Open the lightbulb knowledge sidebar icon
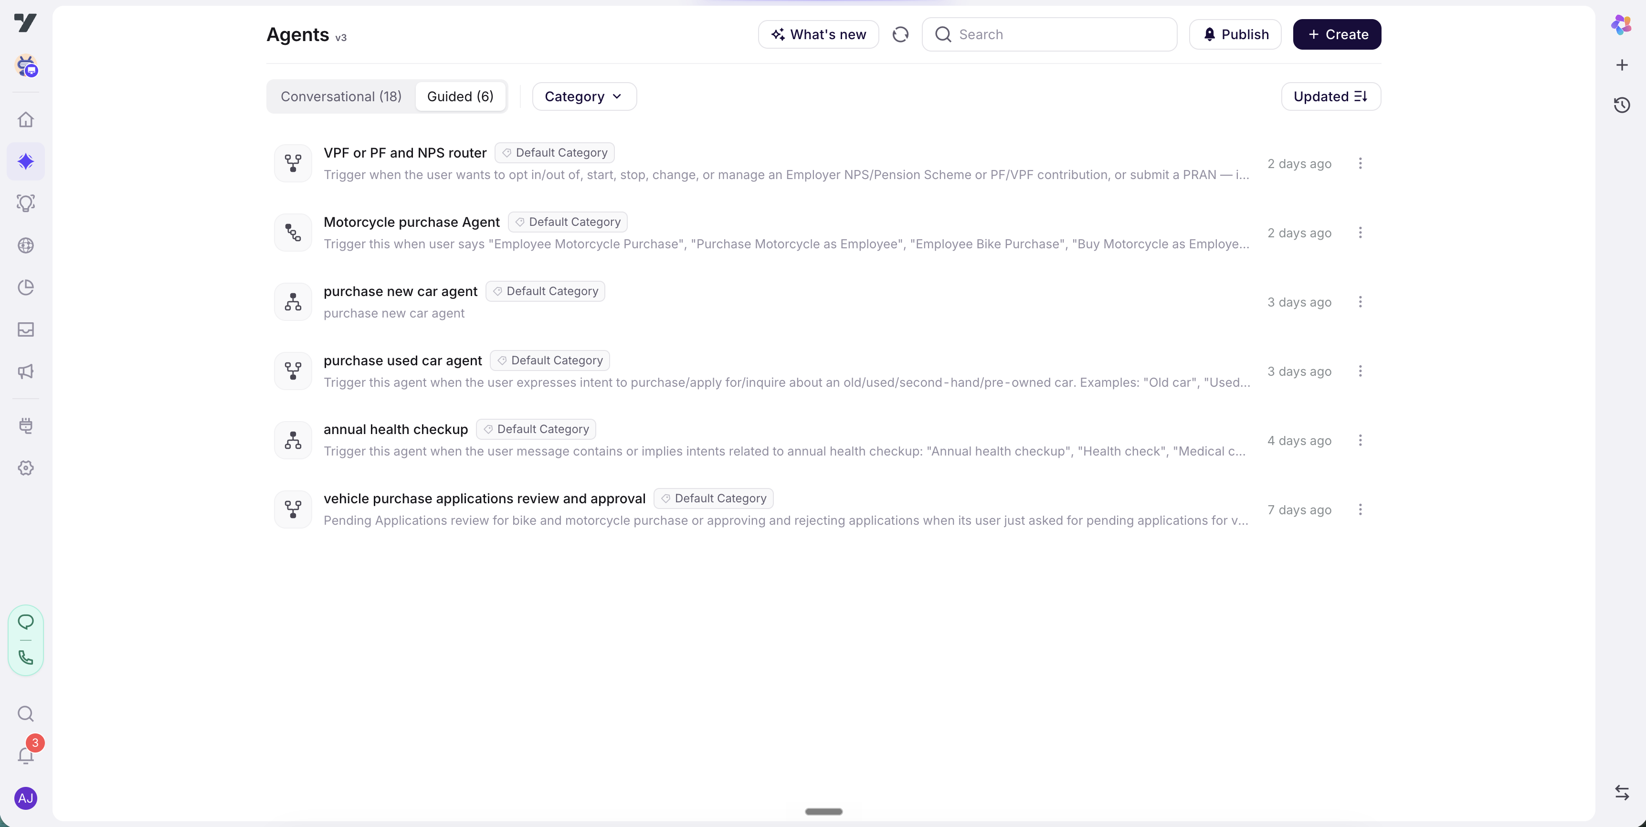 (26, 203)
